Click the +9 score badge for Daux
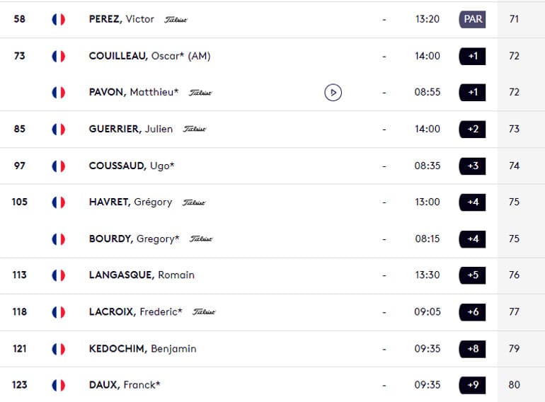 [472, 385]
